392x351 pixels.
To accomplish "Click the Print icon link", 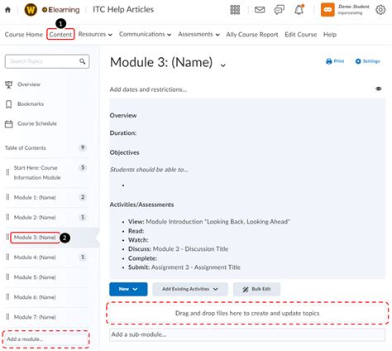I will pyautogui.click(x=335, y=61).
